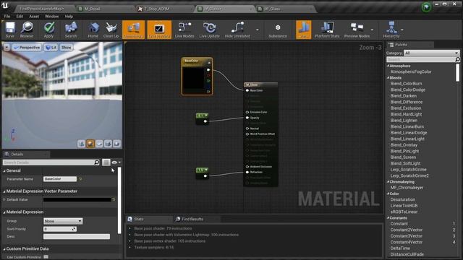Open the Search toolbar tool

point(71,30)
